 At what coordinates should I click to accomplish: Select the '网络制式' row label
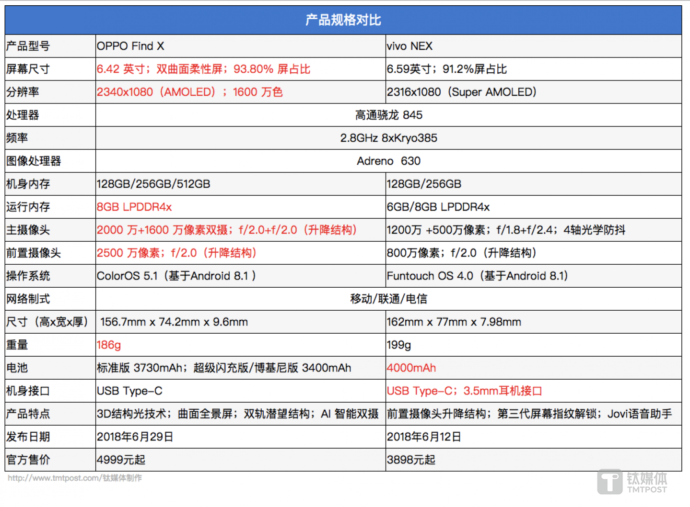click(28, 299)
